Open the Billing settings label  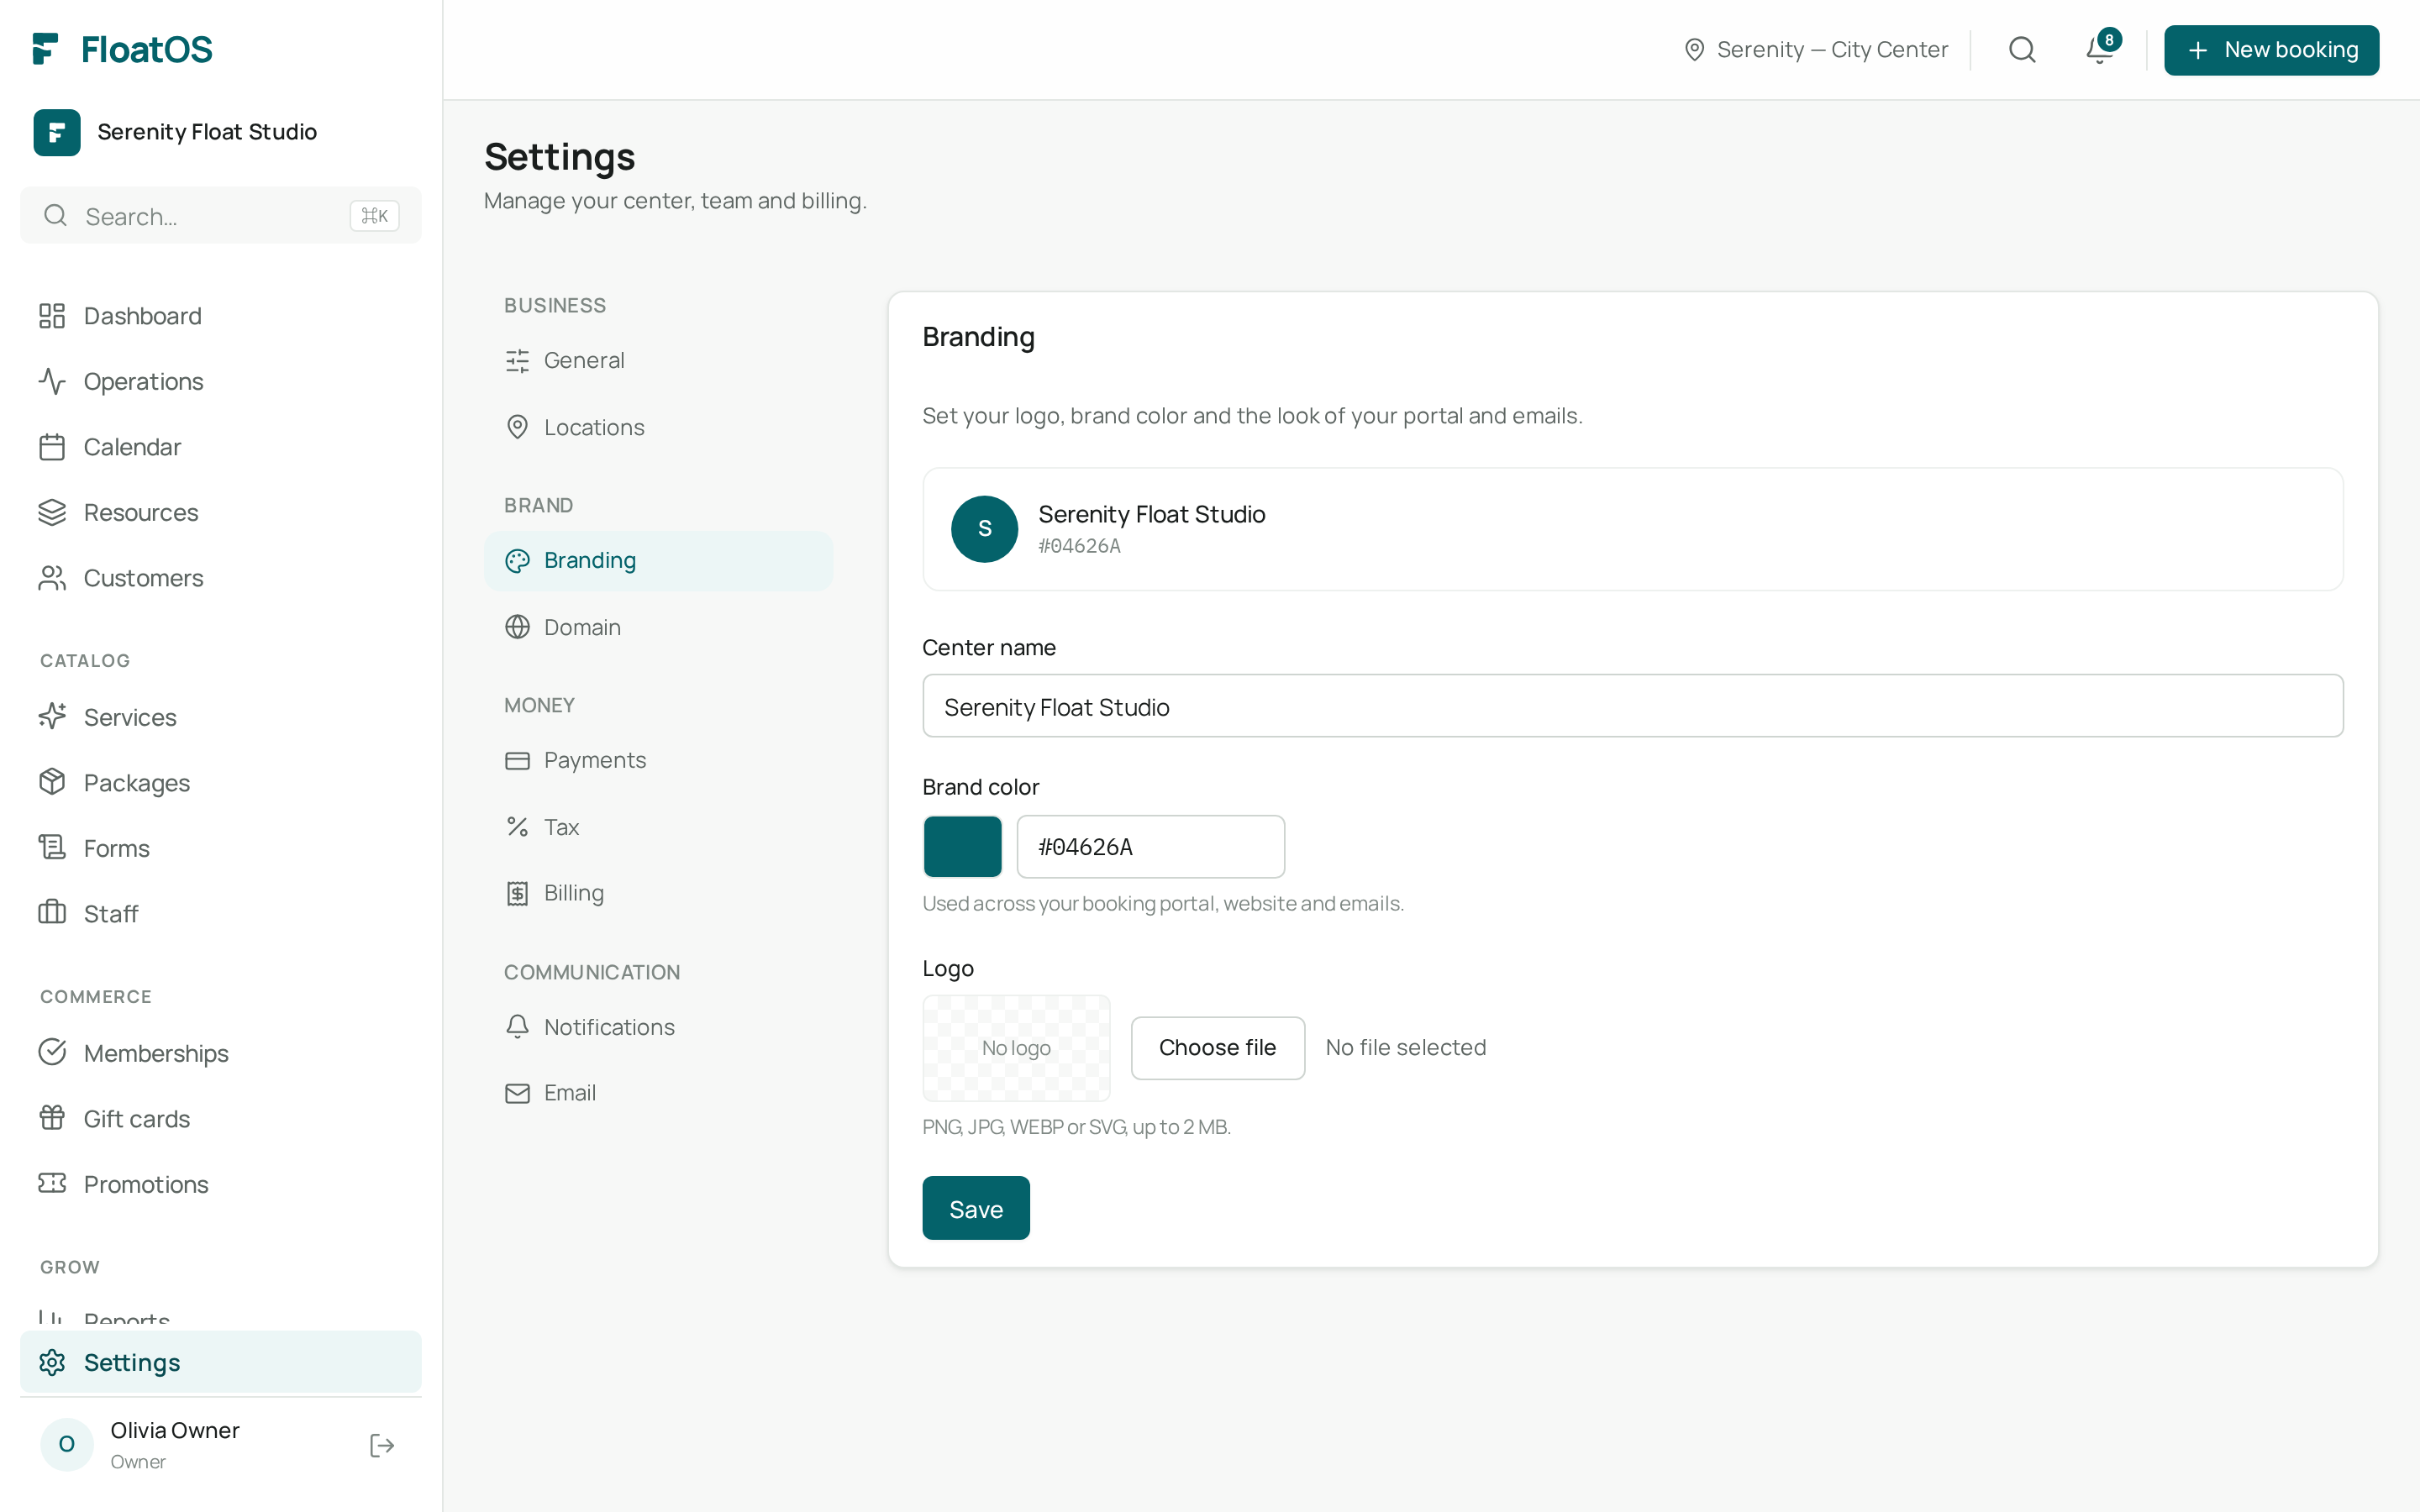[x=573, y=893]
